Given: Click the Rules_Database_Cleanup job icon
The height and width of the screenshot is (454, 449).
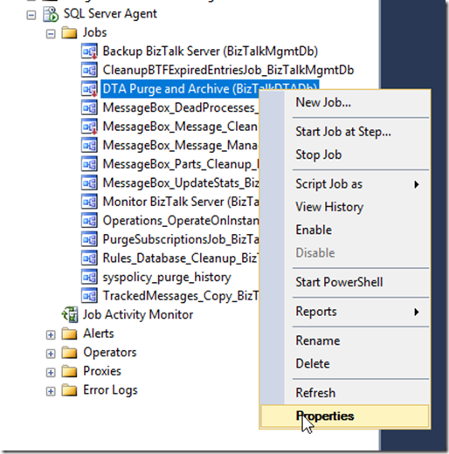Looking at the screenshot, I should 89,258.
